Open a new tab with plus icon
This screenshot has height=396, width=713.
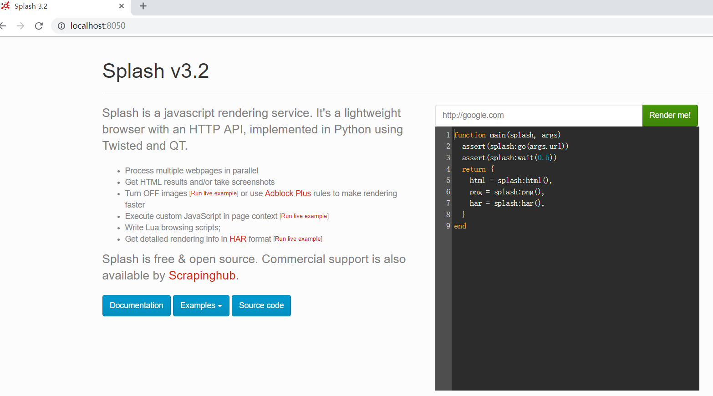coord(143,6)
